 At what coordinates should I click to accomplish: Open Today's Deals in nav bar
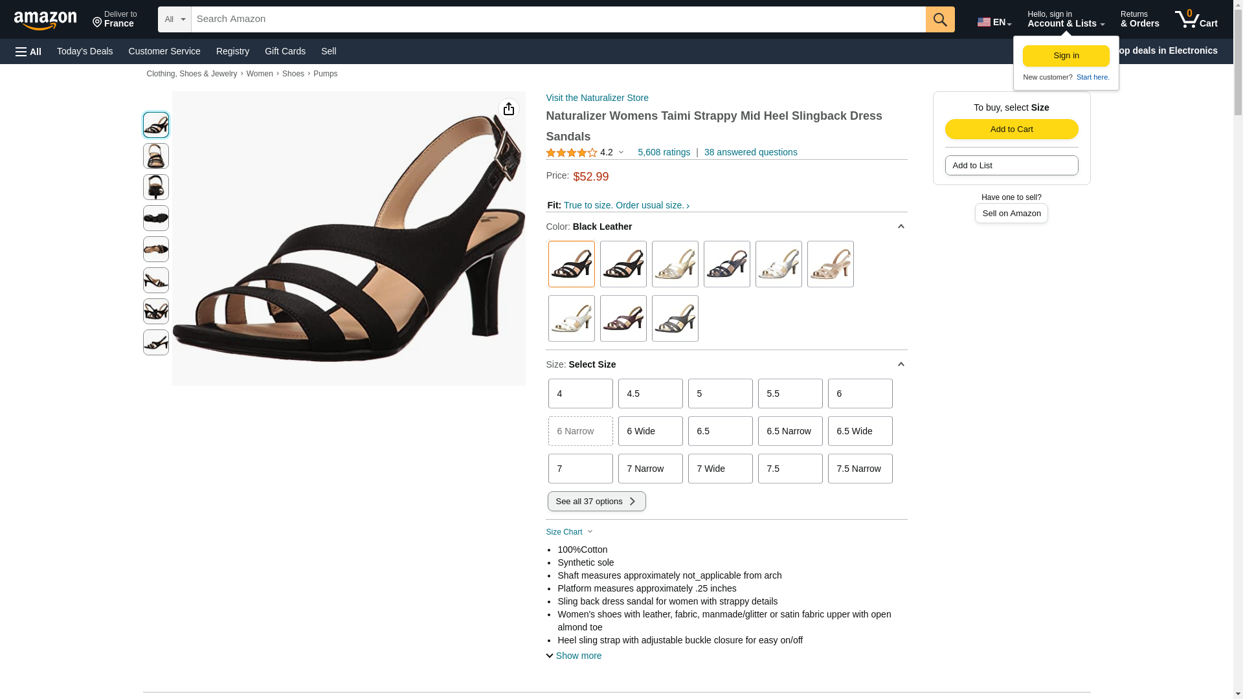point(85,51)
